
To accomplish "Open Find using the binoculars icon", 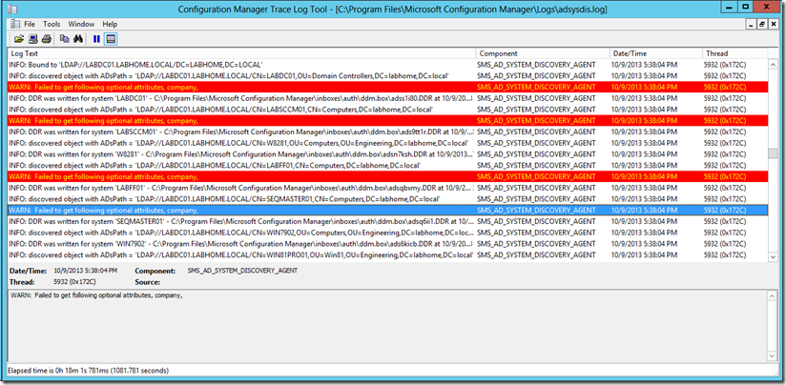I will [x=78, y=39].
